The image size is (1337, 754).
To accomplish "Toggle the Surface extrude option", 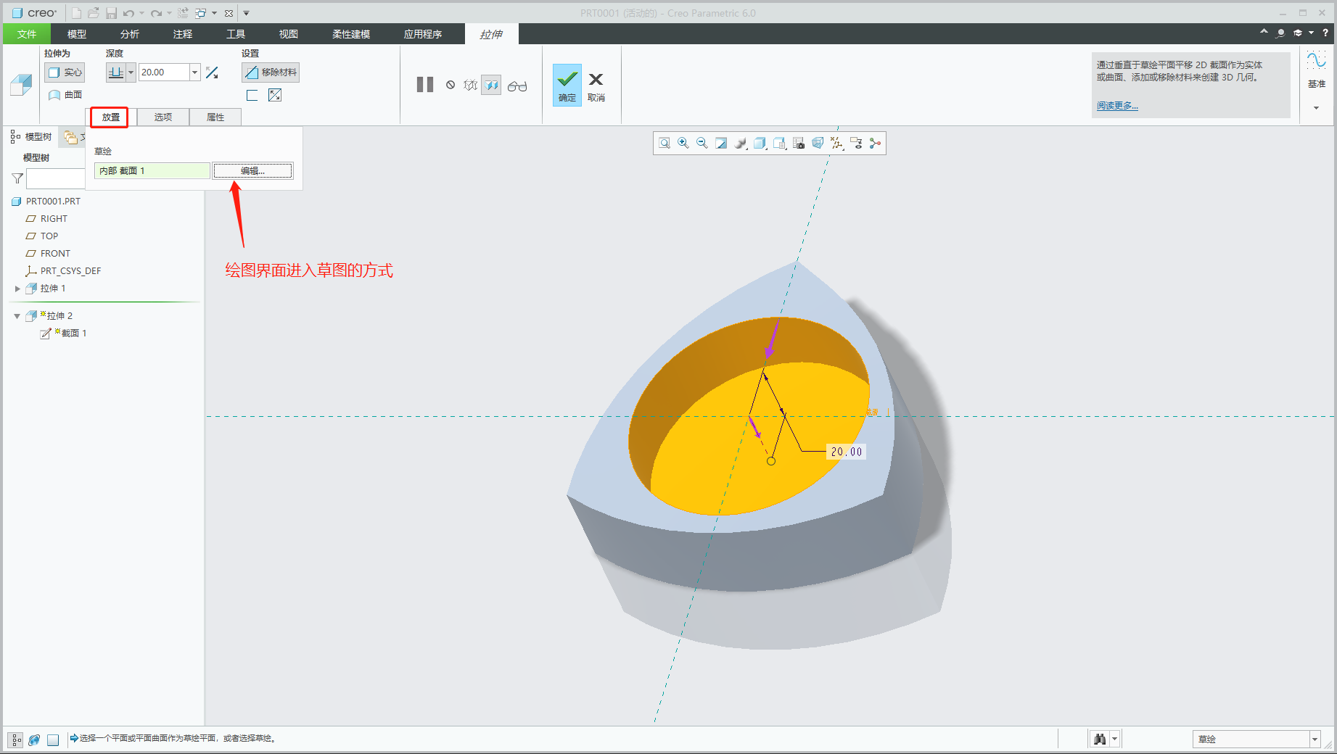I will pos(65,95).
